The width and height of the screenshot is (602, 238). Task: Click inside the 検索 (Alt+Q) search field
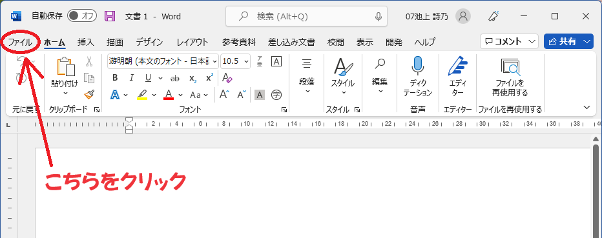[x=306, y=16]
